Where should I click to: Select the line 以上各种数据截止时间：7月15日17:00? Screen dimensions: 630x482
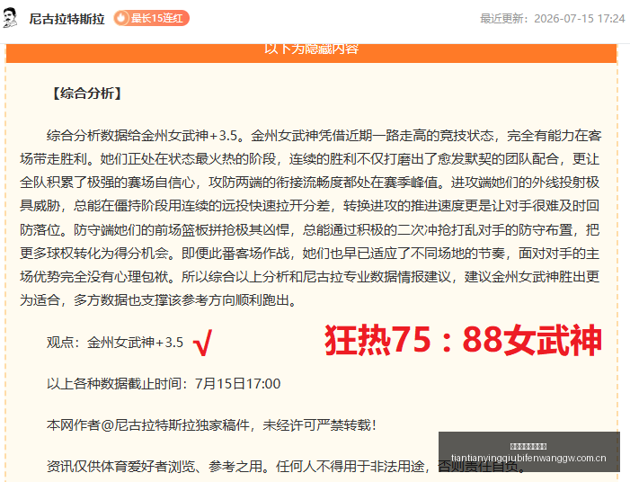point(164,383)
